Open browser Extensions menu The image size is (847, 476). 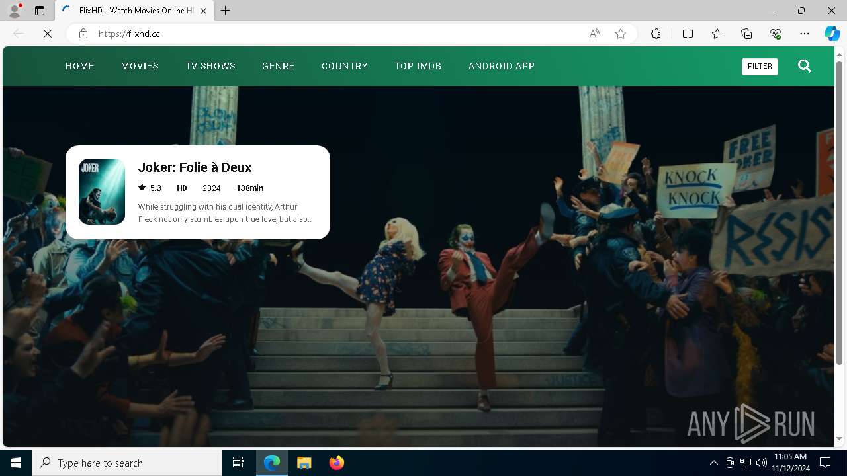click(x=656, y=34)
